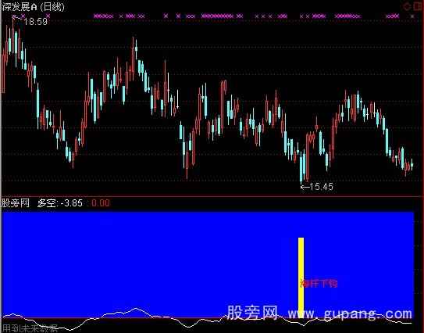The height and width of the screenshot is (333, 424).
Task: Click the dark red rectangle window icon top-right
Action: (418, 6)
